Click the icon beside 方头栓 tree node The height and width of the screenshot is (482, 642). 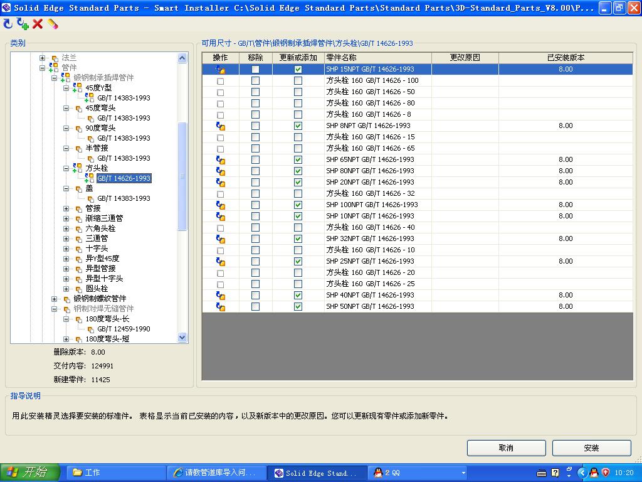click(77, 168)
